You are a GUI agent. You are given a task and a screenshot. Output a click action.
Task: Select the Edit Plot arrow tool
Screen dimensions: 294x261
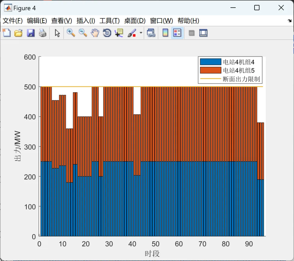pyautogui.click(x=57, y=33)
